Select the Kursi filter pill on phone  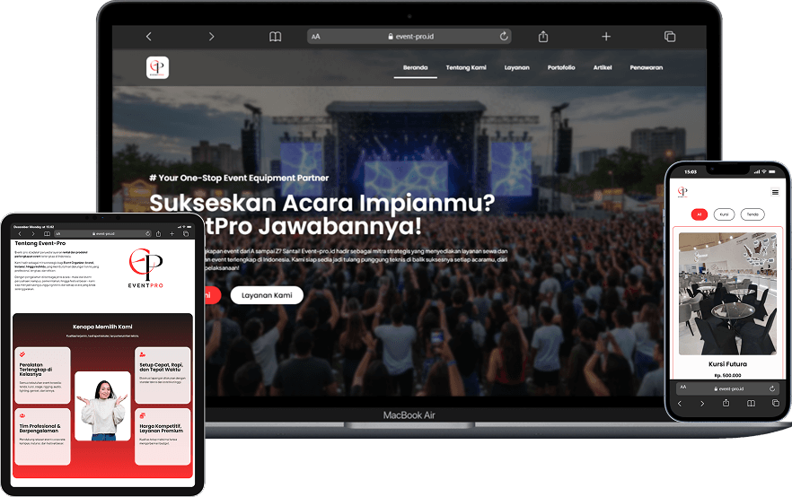[x=723, y=214]
